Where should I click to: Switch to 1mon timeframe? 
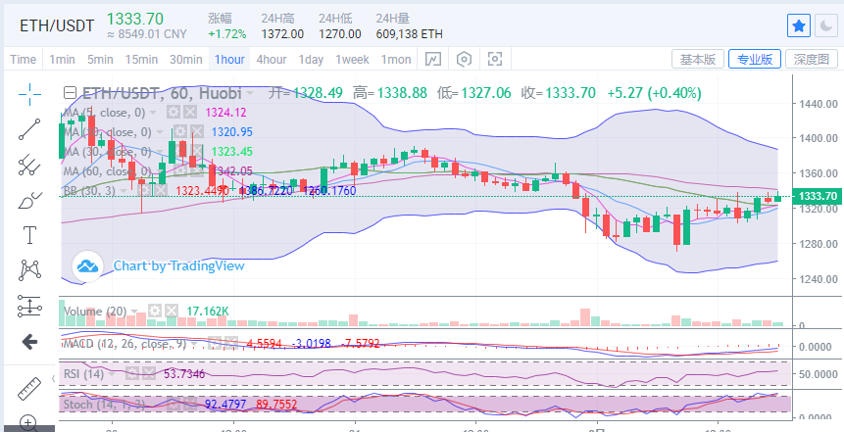click(x=396, y=59)
